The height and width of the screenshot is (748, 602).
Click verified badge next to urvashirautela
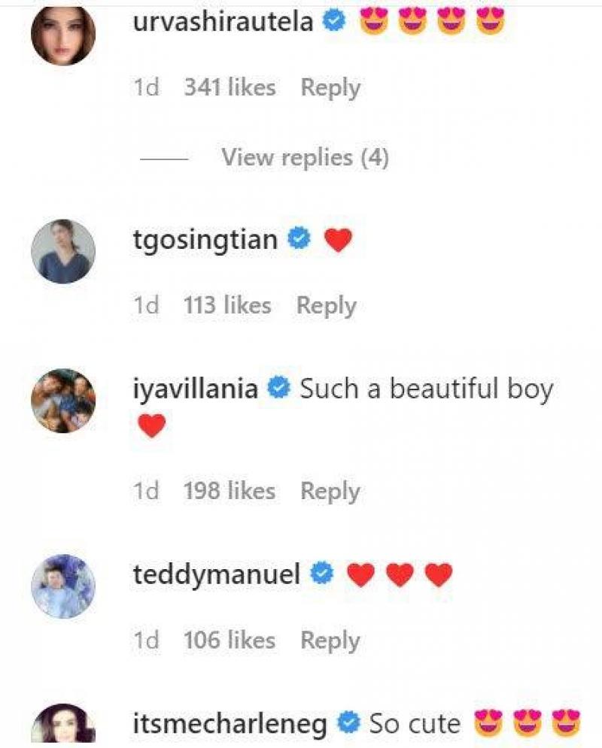pos(334,23)
